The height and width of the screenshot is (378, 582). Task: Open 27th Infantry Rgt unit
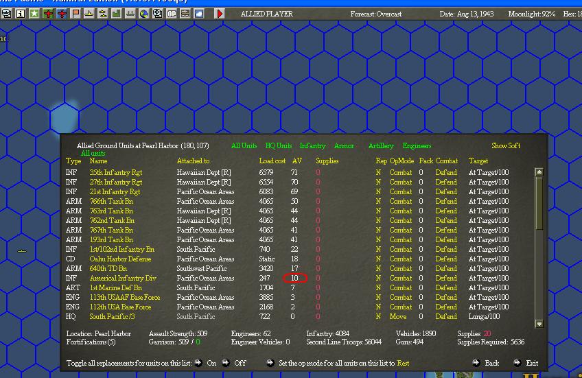click(x=116, y=182)
